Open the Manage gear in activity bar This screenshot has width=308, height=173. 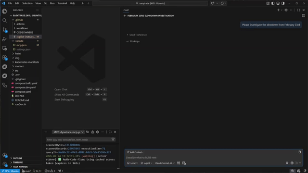(x=4, y=164)
